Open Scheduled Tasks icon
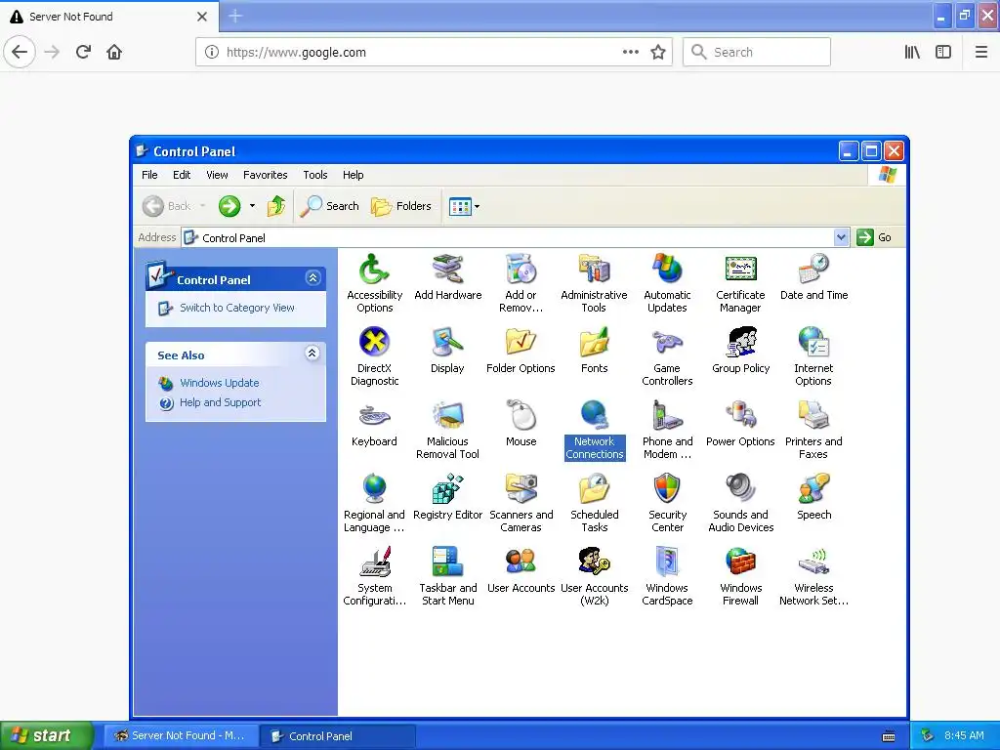Viewport: 1000px width, 750px height. pos(595,503)
